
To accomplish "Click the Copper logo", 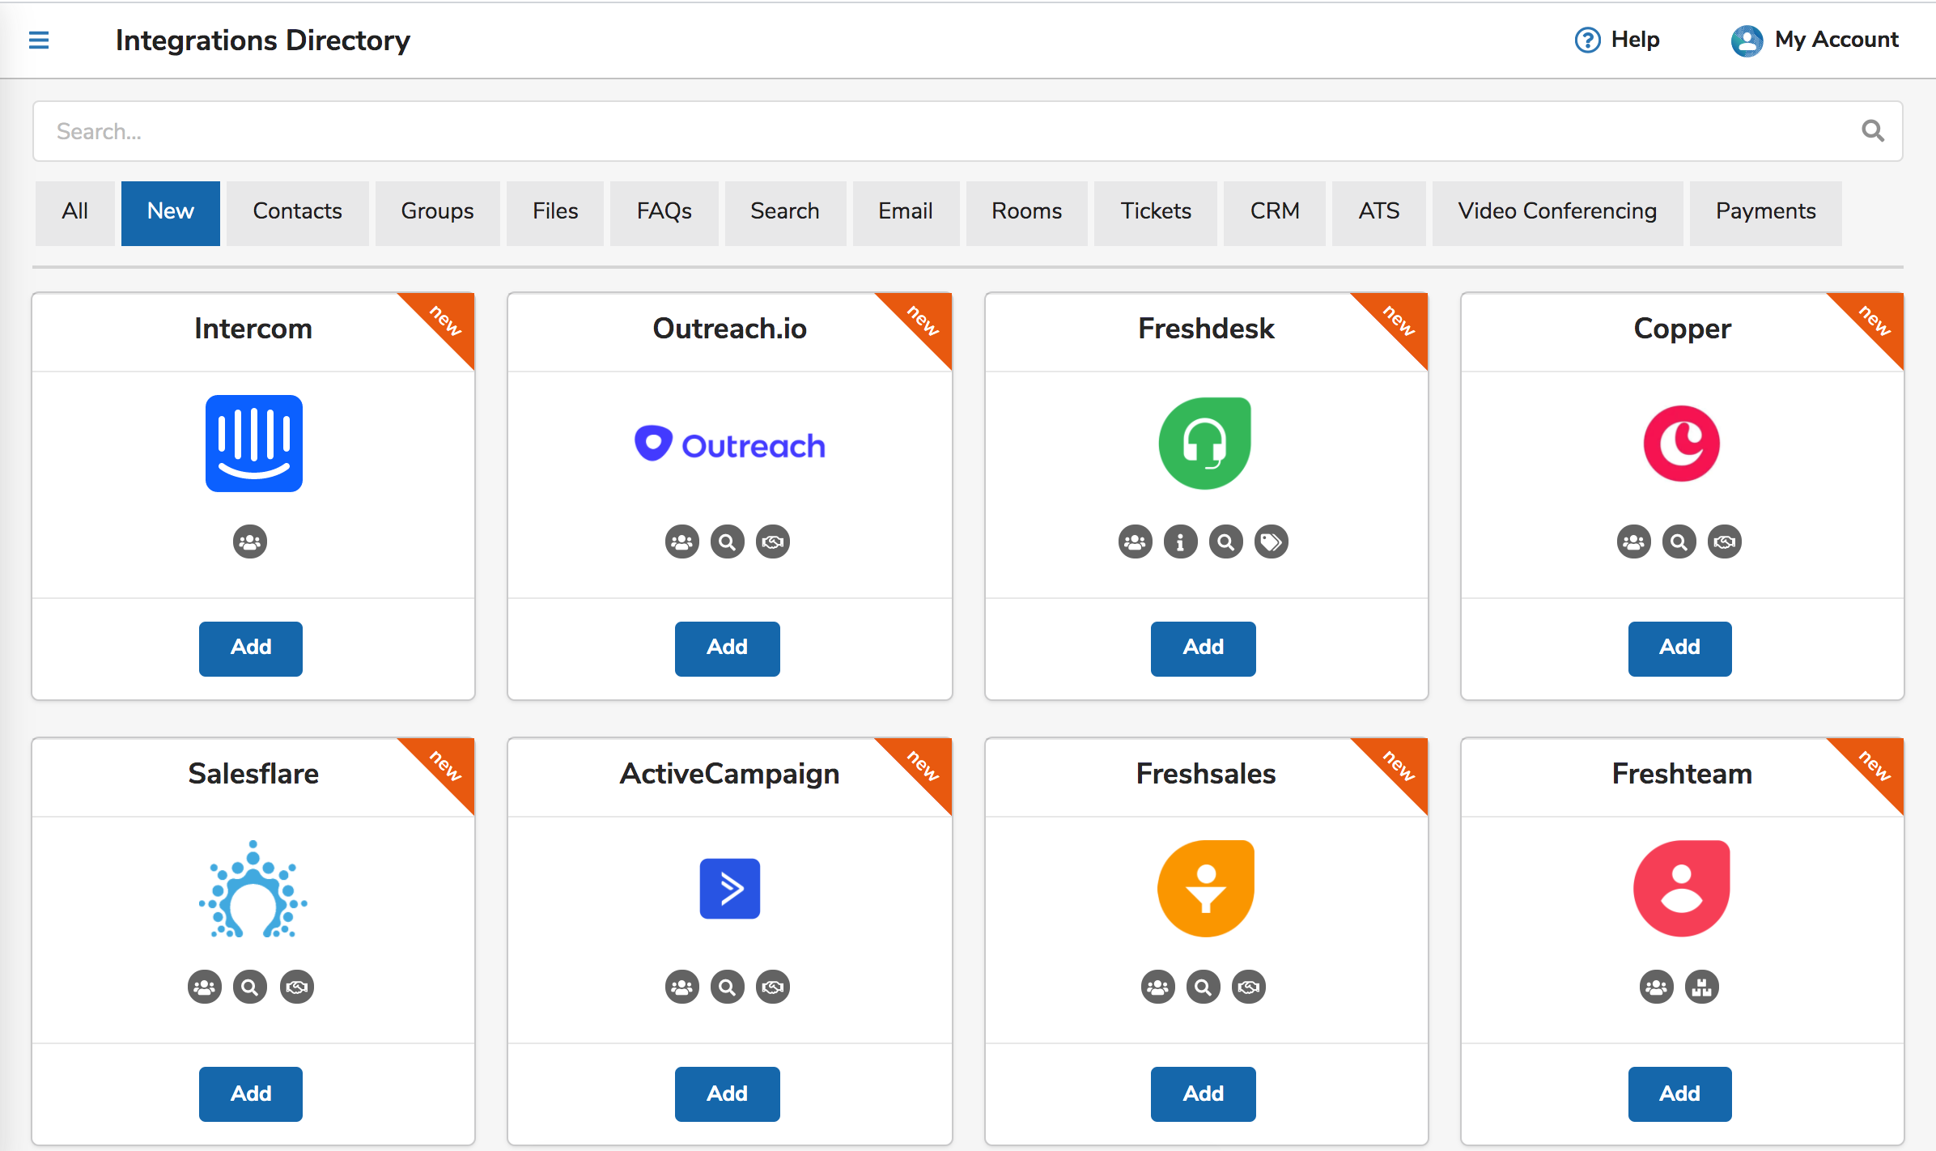I will coord(1682,444).
